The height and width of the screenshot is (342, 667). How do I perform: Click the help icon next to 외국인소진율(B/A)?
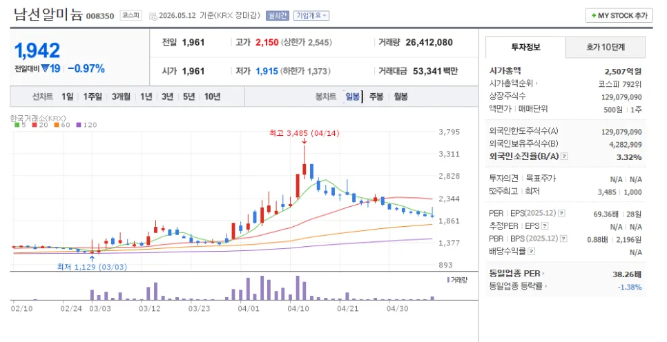point(564,157)
